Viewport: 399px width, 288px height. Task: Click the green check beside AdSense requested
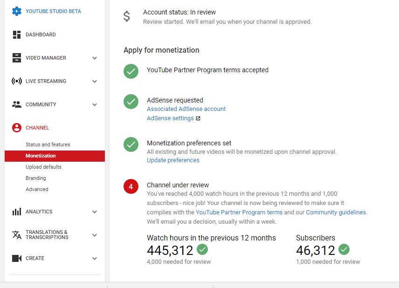pos(131,102)
